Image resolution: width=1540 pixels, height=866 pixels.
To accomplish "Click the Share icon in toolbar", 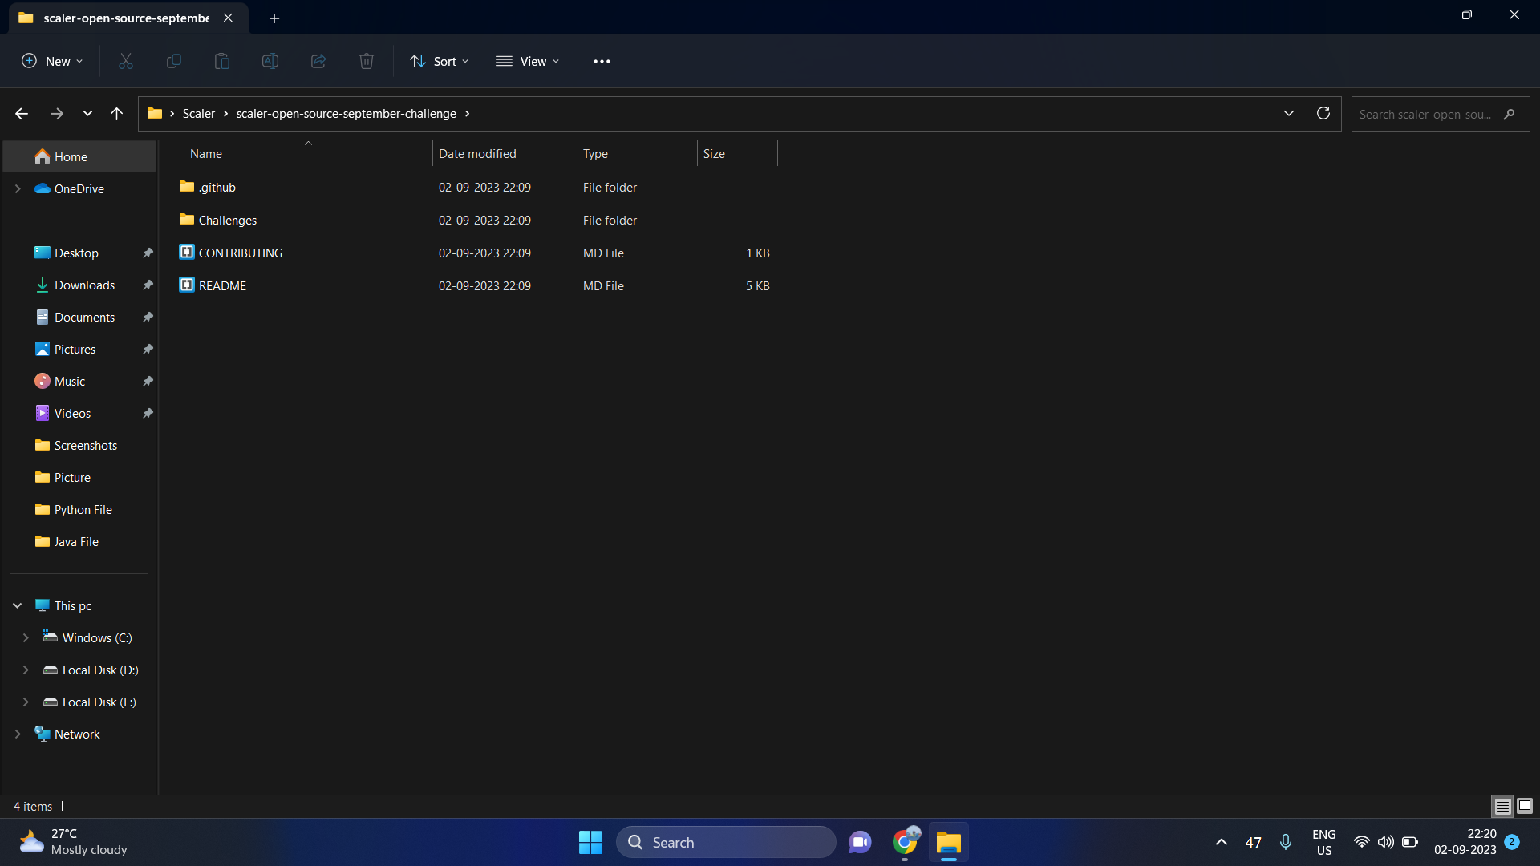I will coord(318,61).
